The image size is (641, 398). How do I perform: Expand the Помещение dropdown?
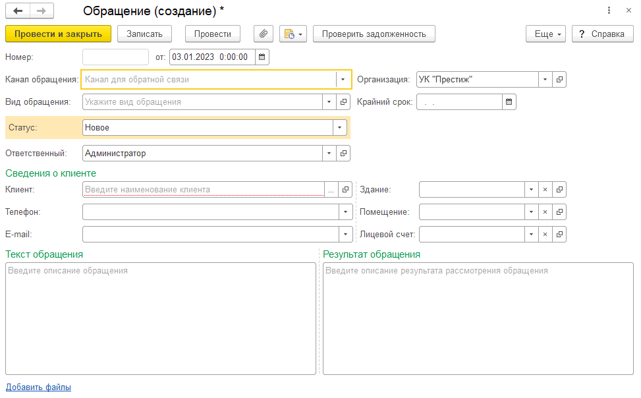coord(531,212)
